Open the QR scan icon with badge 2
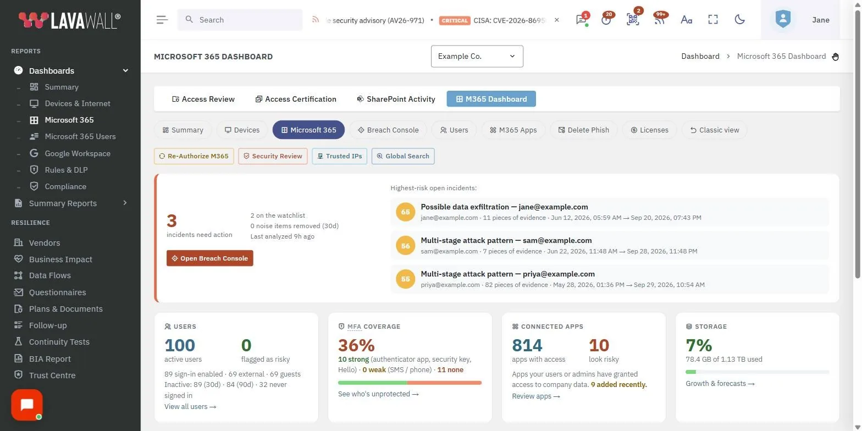Image resolution: width=862 pixels, height=431 pixels. [x=633, y=20]
